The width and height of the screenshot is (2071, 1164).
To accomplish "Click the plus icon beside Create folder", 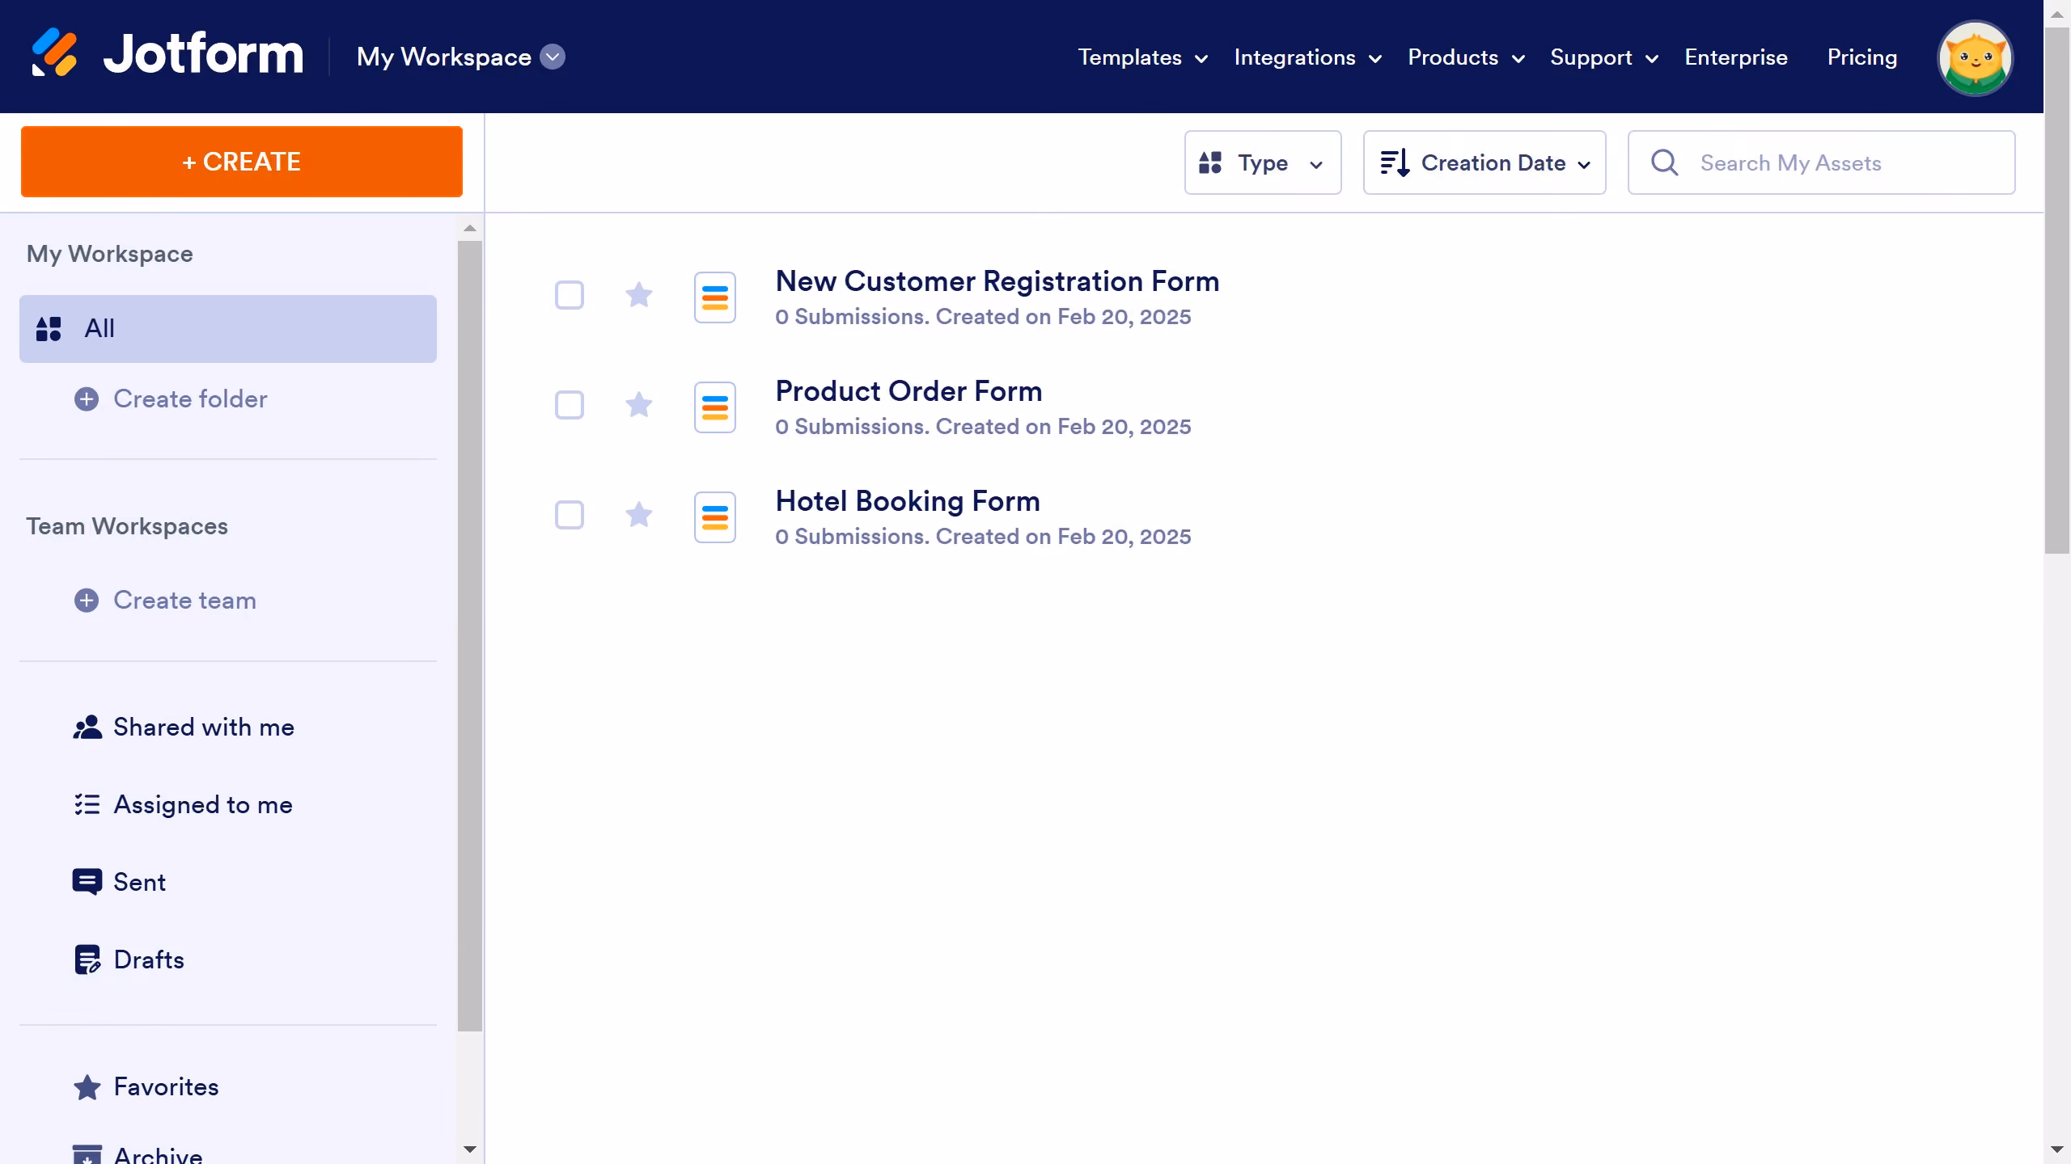I will click(x=87, y=399).
